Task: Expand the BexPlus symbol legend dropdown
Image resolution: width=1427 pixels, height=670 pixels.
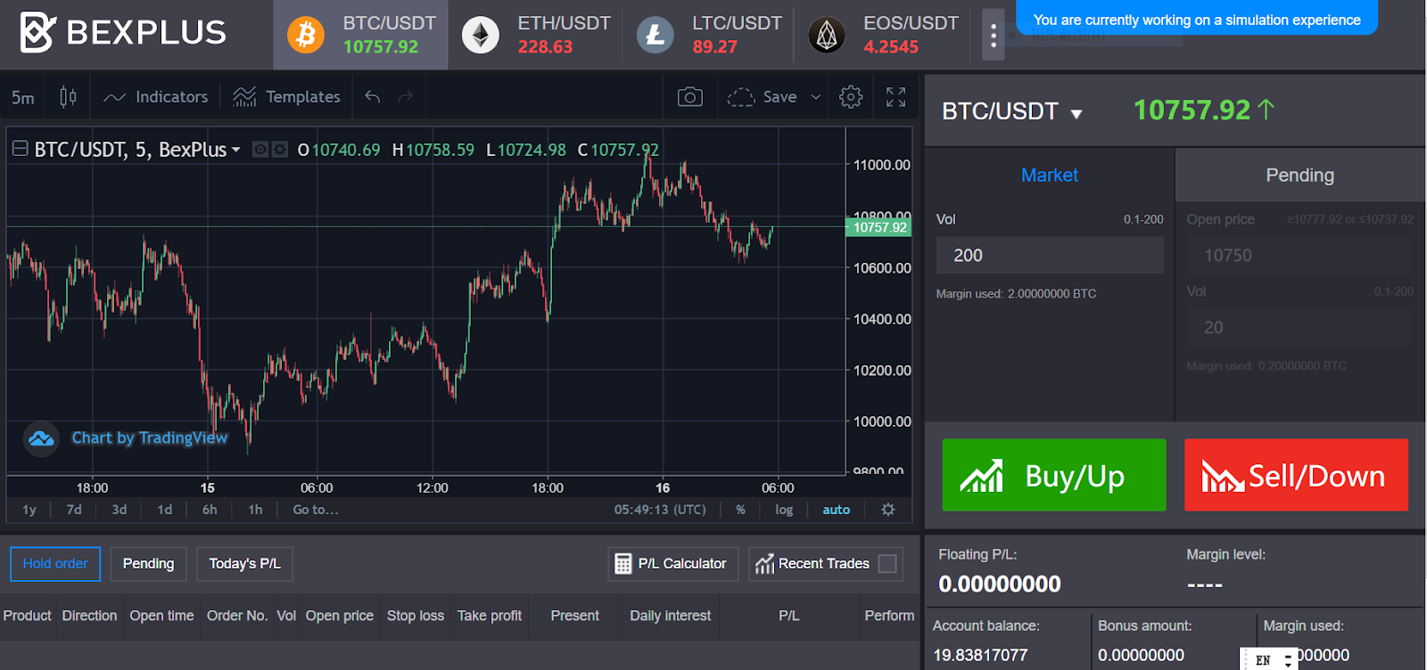Action: (235, 150)
